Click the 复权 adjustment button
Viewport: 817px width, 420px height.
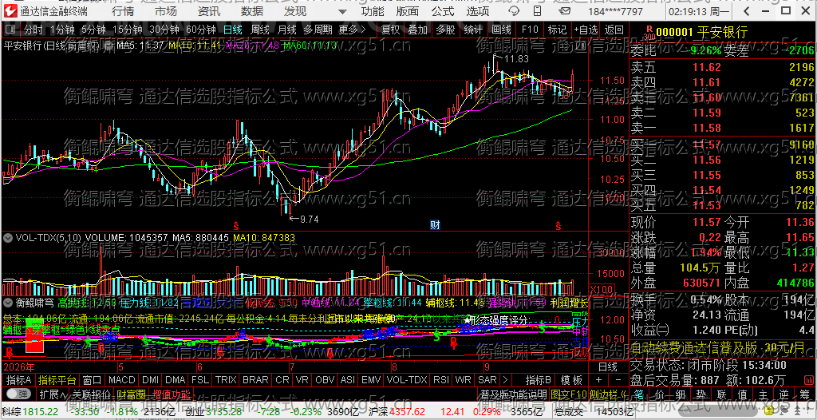[389, 30]
